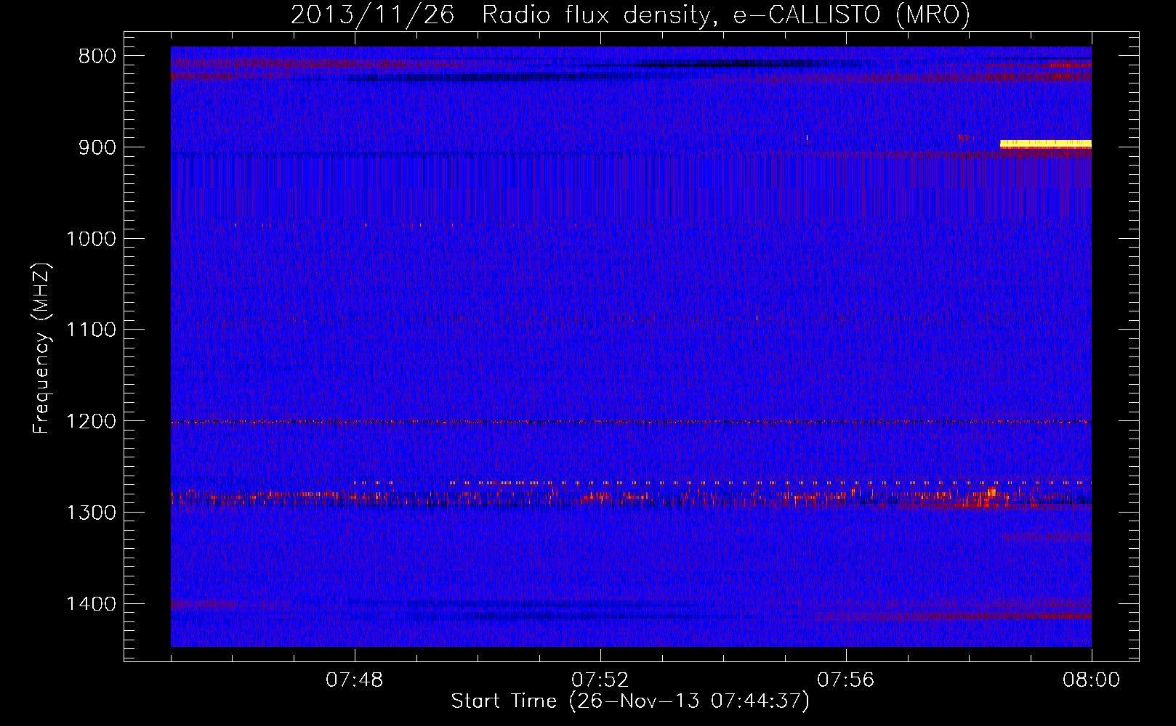Click the 1100 frequency tick label

coord(91,330)
